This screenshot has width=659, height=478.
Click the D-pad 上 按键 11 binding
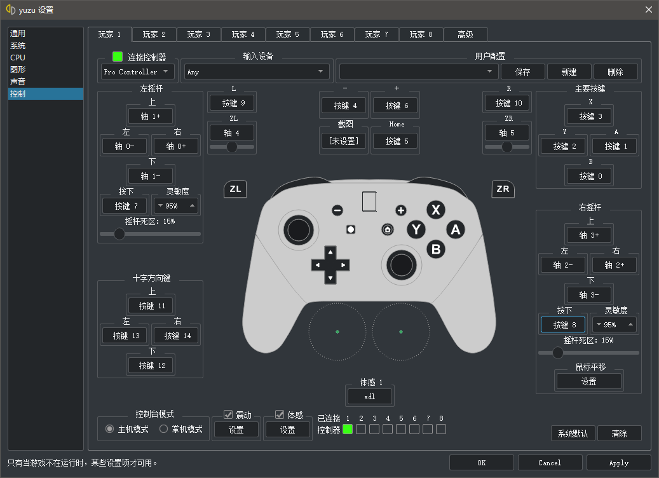point(152,306)
